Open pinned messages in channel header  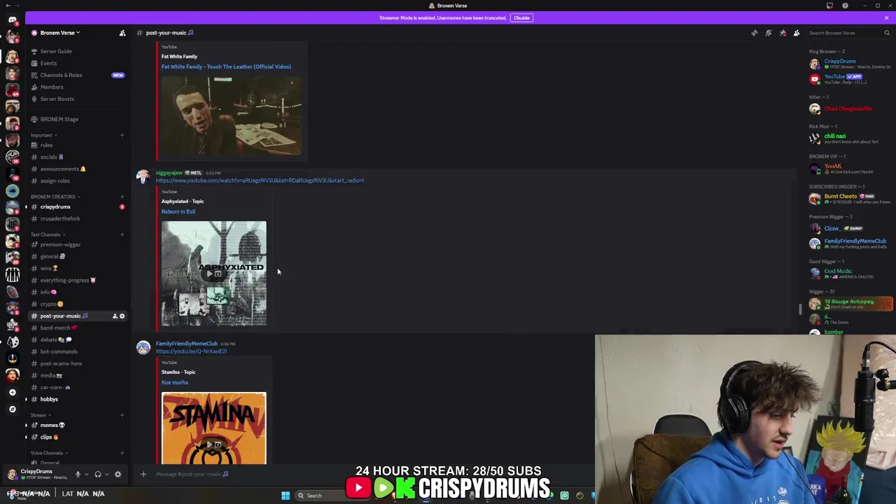pos(783,33)
